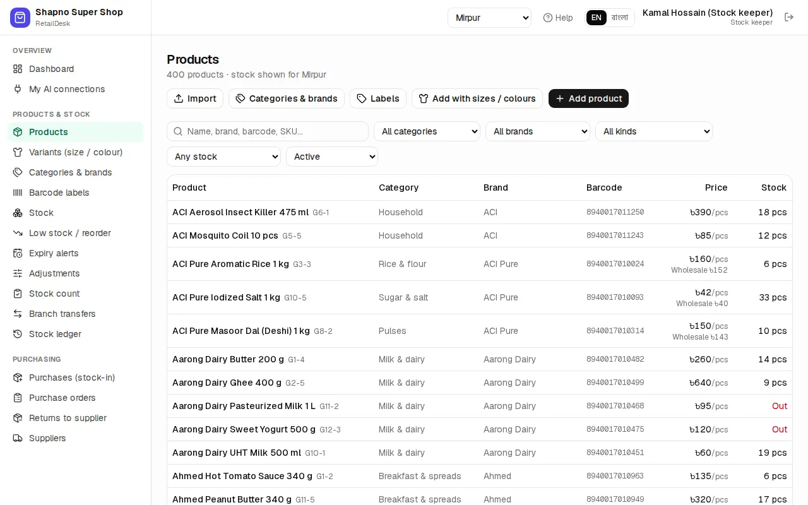The width and height of the screenshot is (808, 505).
Task: Open Purchase orders page
Action: (75, 398)
